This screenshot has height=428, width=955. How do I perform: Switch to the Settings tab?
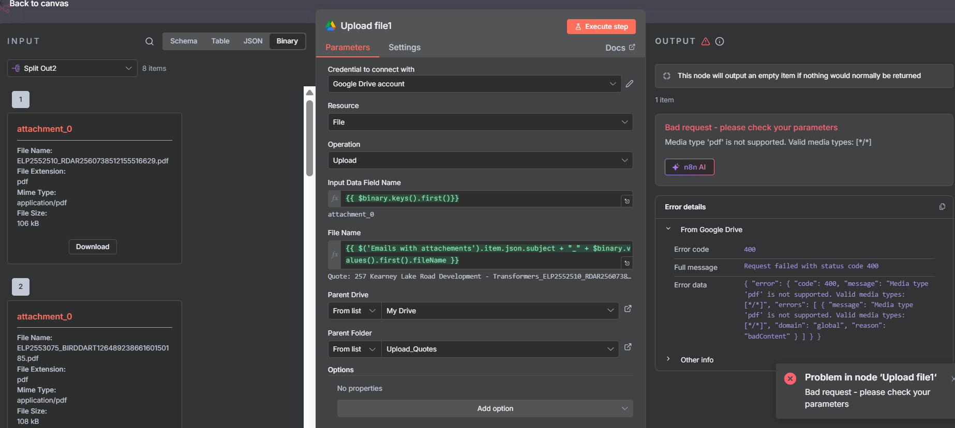(x=404, y=48)
